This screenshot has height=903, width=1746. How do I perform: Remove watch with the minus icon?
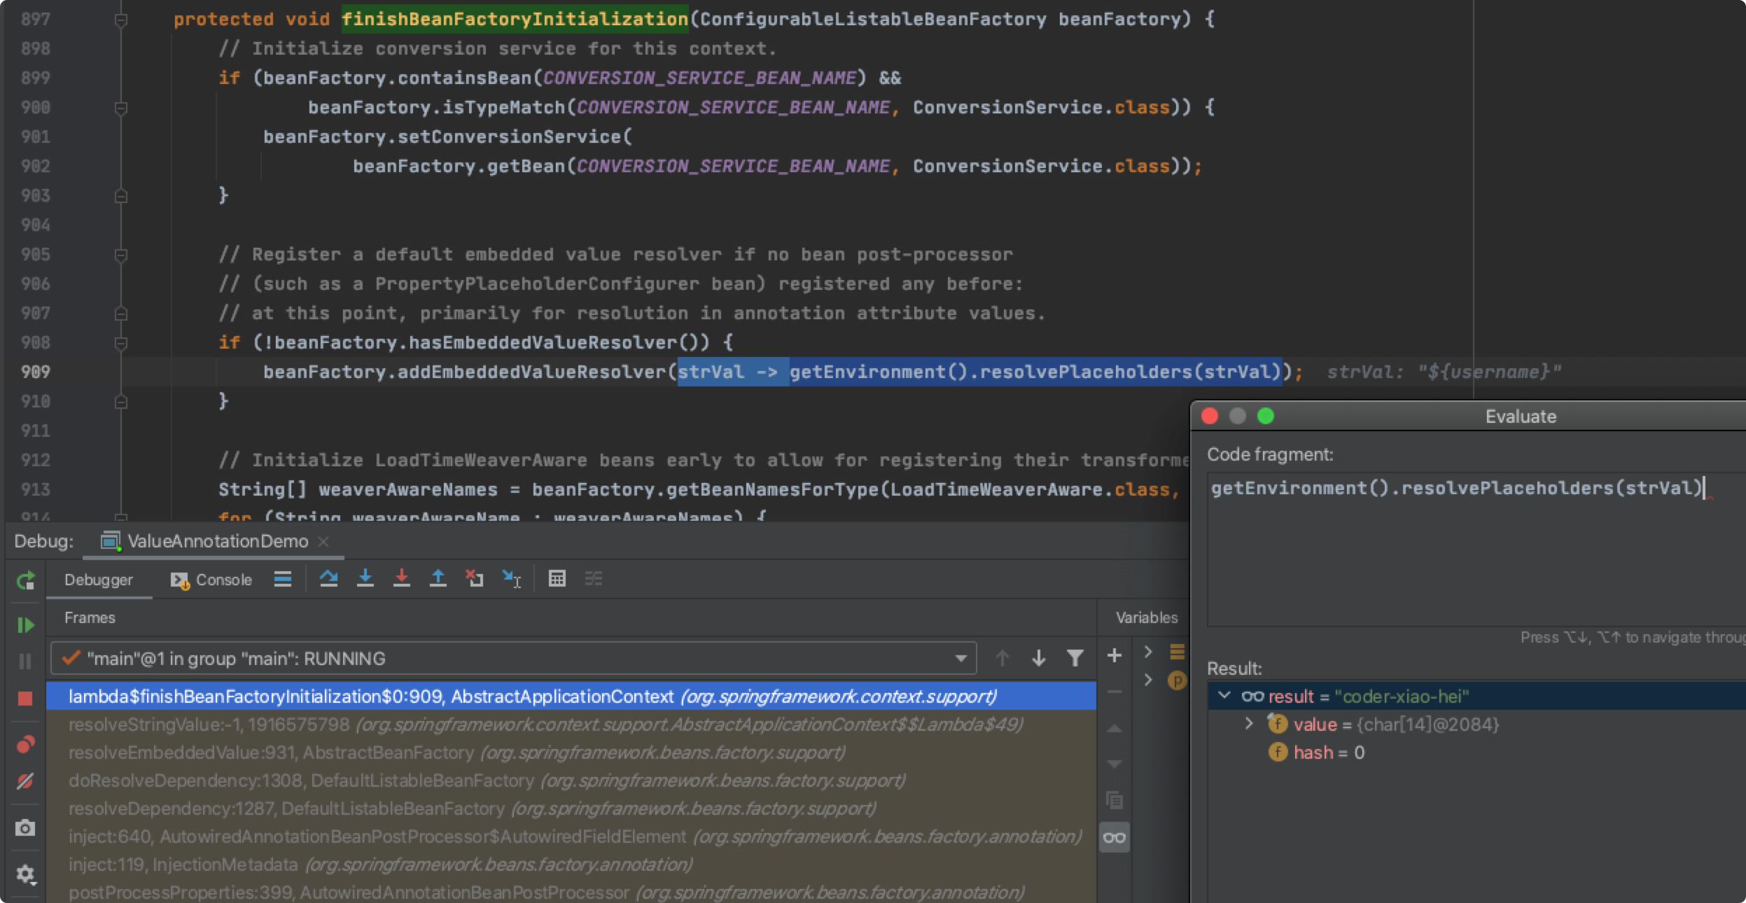pyautogui.click(x=1115, y=692)
